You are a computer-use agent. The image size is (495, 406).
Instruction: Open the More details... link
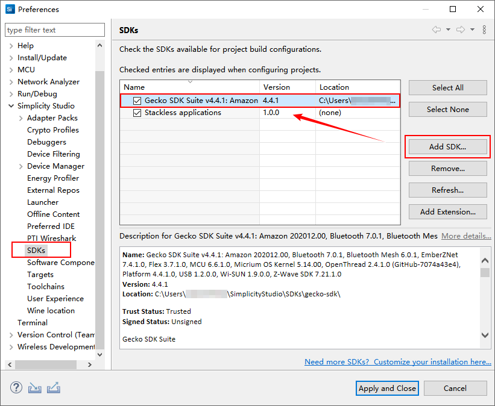pyautogui.click(x=466, y=236)
